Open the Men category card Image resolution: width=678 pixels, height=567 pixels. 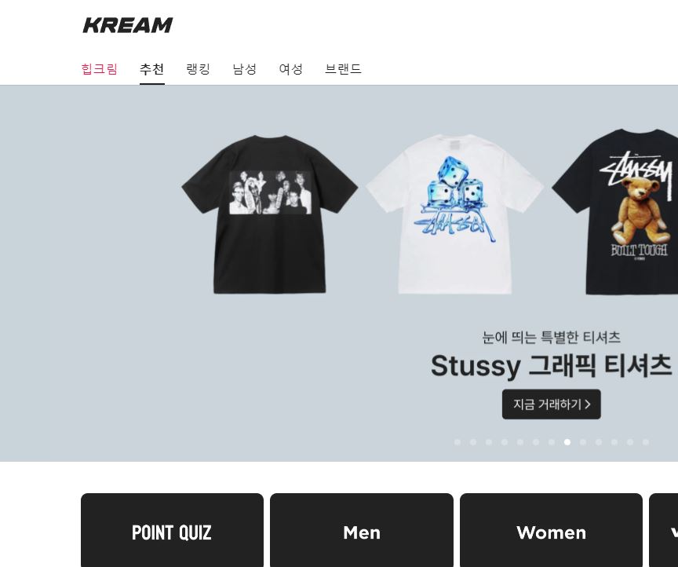[362, 530]
